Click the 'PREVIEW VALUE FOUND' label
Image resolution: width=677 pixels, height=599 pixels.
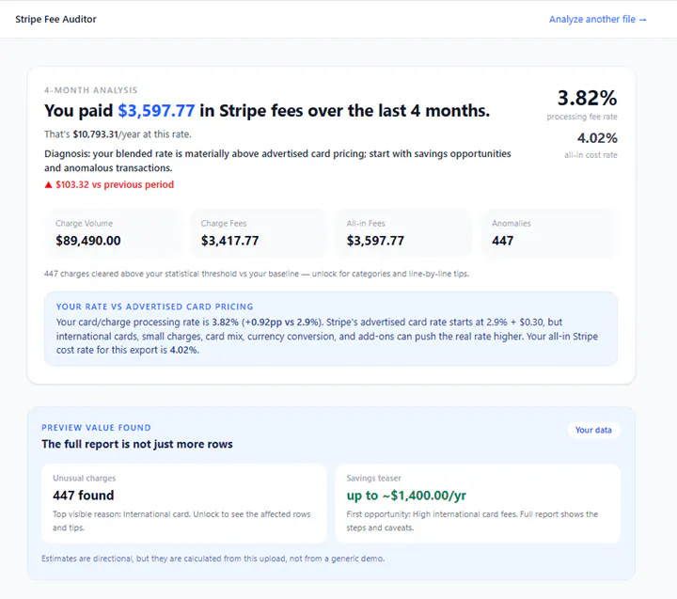(96, 428)
